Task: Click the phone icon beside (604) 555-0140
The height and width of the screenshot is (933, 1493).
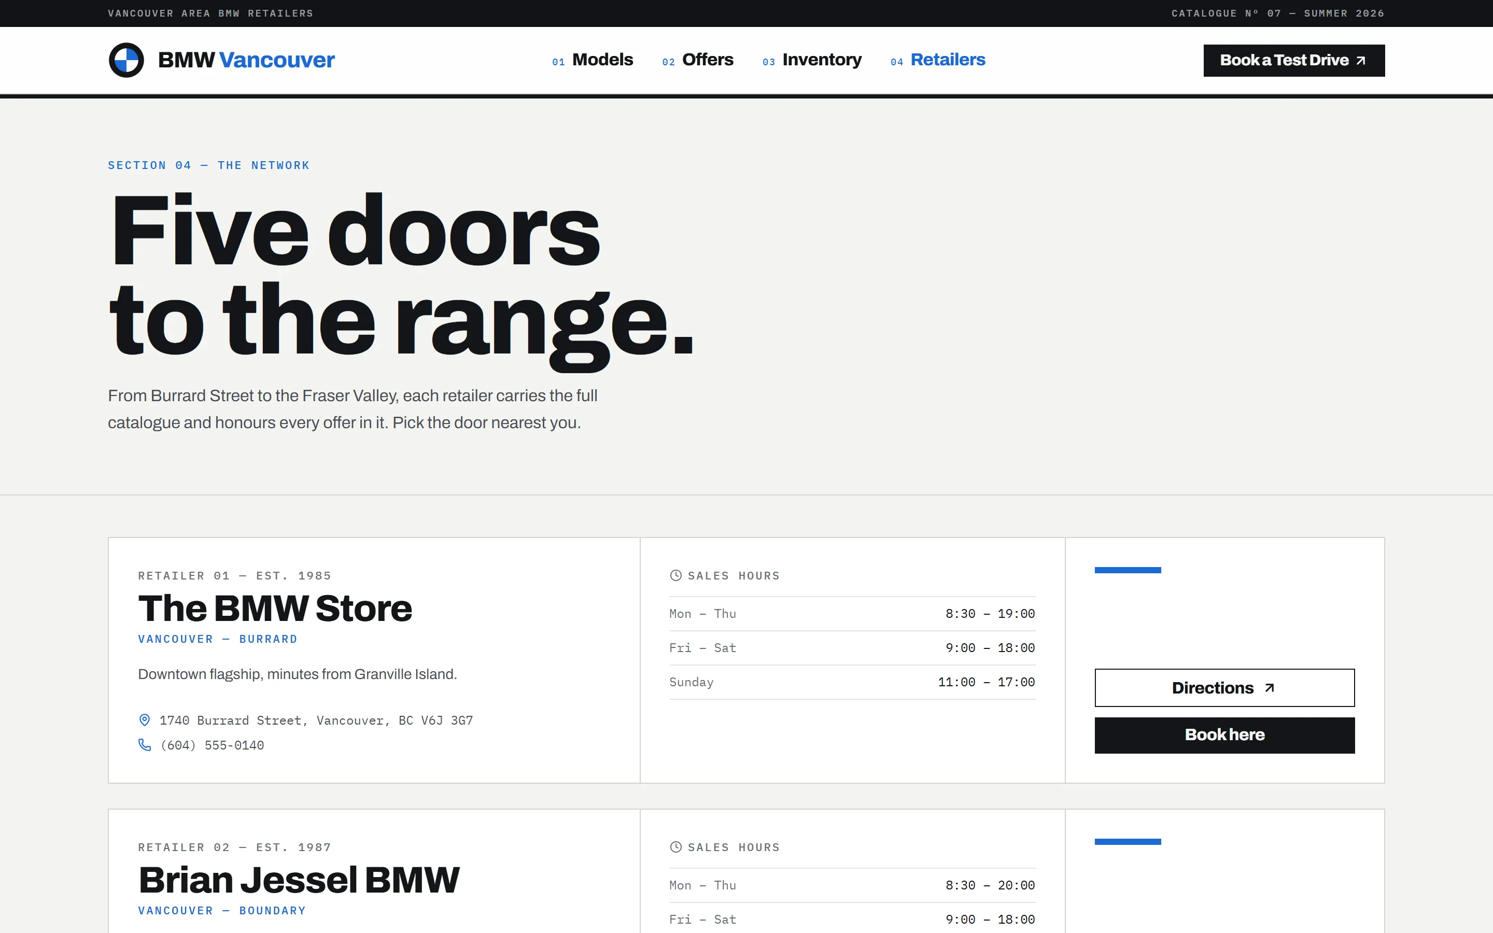Action: point(144,745)
